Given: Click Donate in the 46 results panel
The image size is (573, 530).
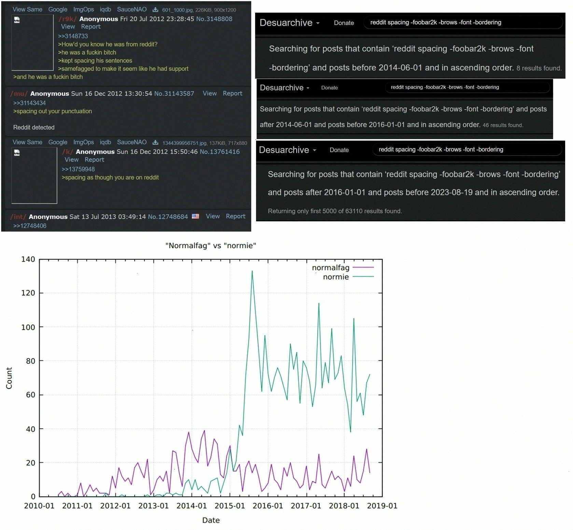Looking at the screenshot, I should tap(330, 88).
